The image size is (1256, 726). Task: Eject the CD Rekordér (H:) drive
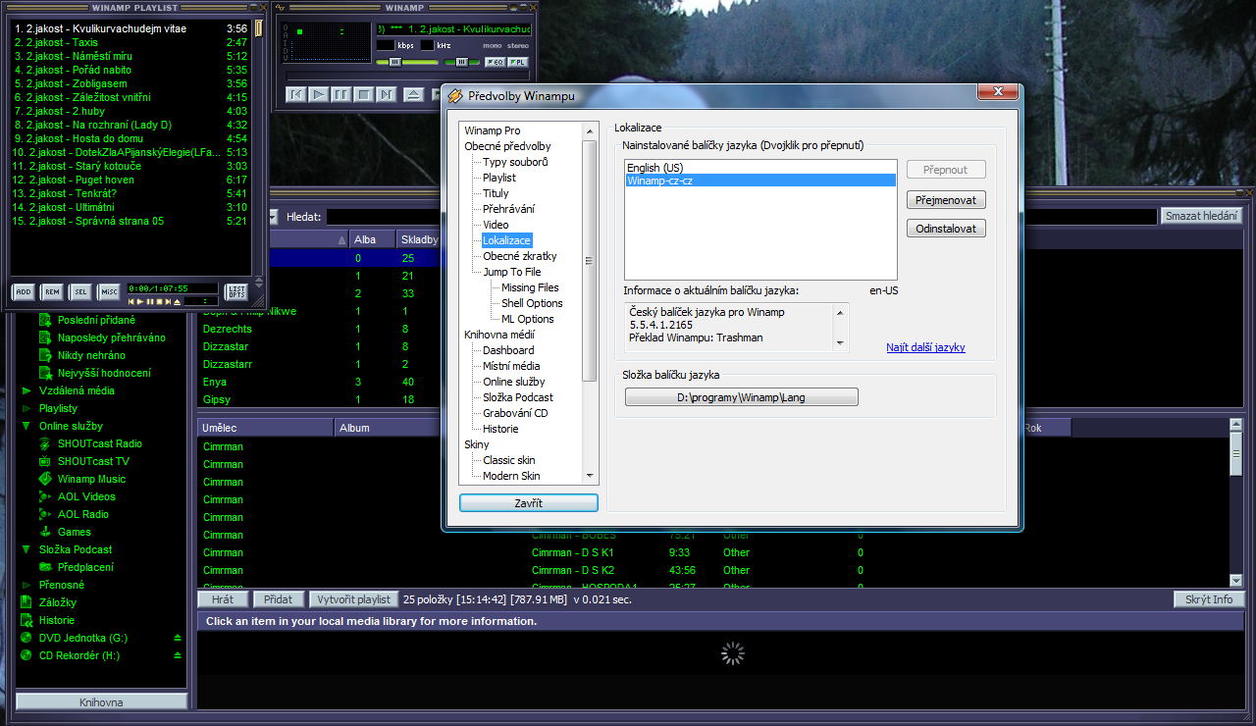tap(178, 655)
